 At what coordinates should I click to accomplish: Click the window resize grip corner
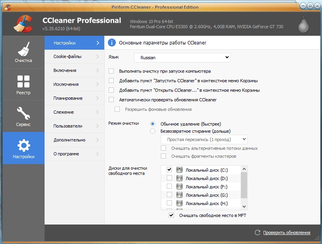[x=317, y=238]
